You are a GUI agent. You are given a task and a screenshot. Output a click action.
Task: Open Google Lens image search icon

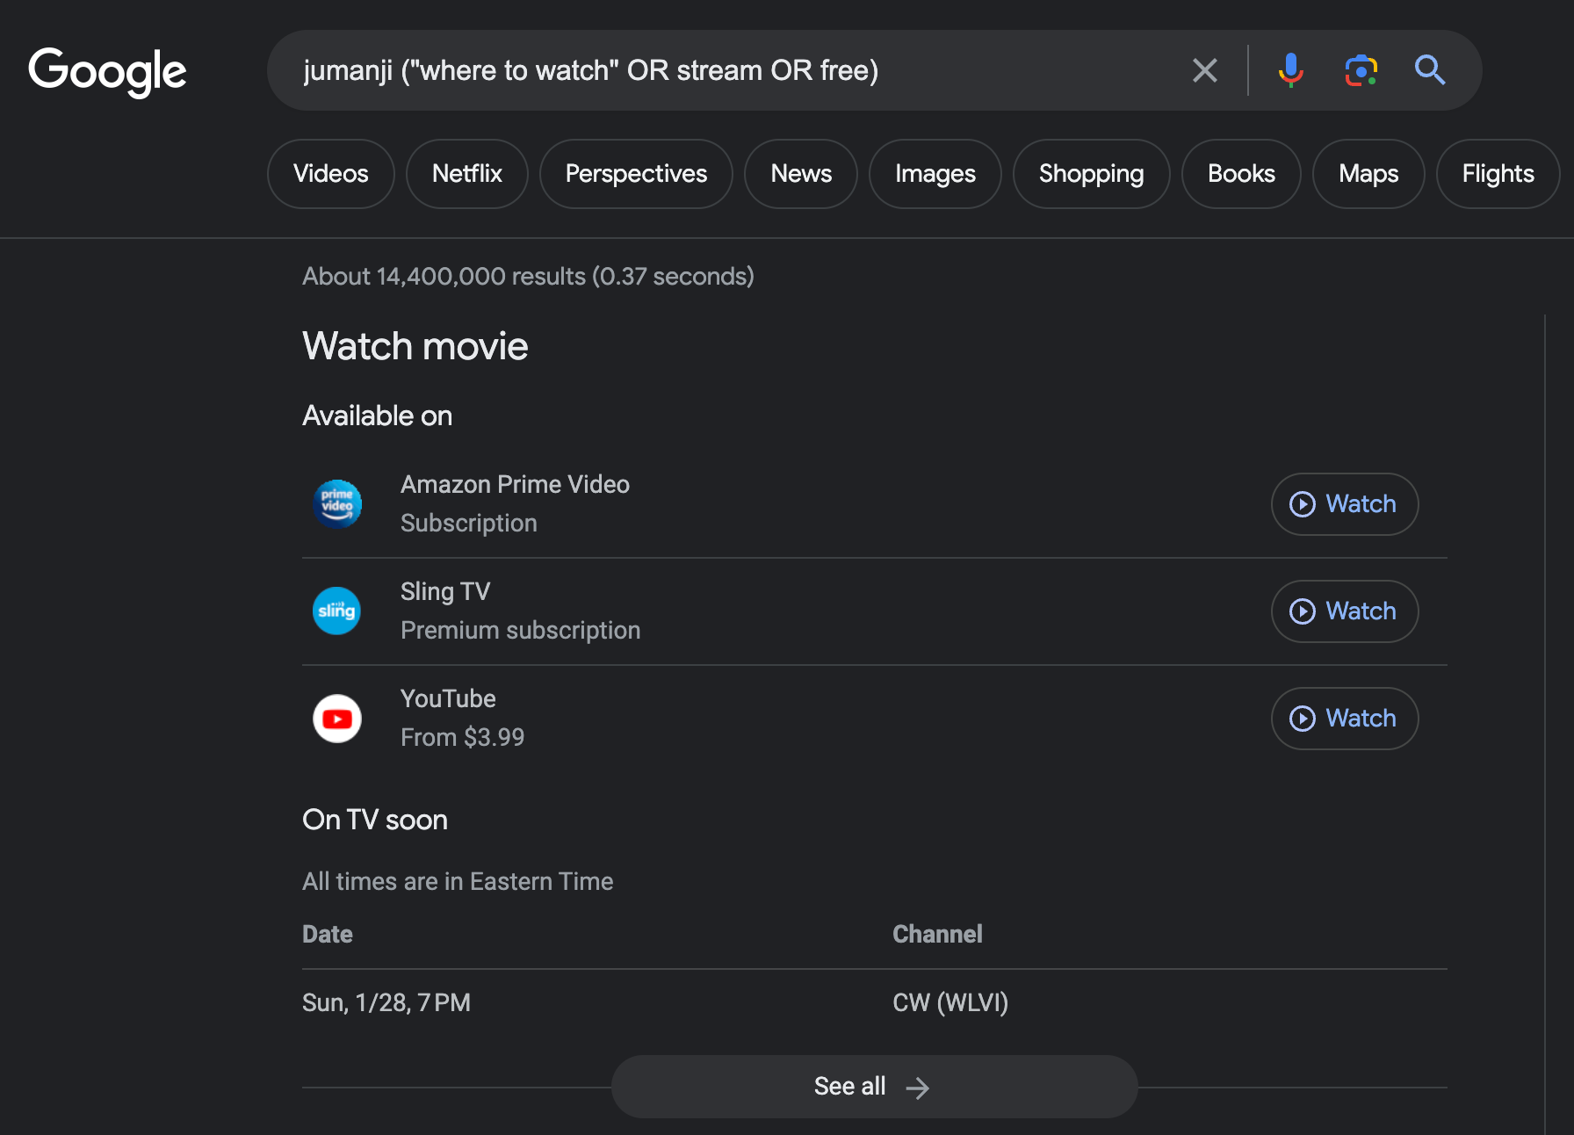(1361, 70)
